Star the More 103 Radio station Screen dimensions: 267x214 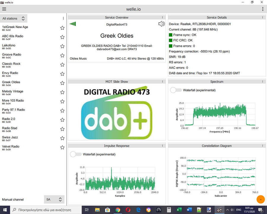click(62, 102)
